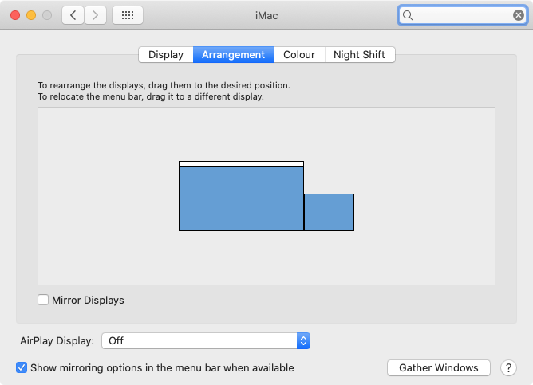Image resolution: width=533 pixels, height=385 pixels.
Task: Clear the search field with the x icon
Action: coord(518,15)
